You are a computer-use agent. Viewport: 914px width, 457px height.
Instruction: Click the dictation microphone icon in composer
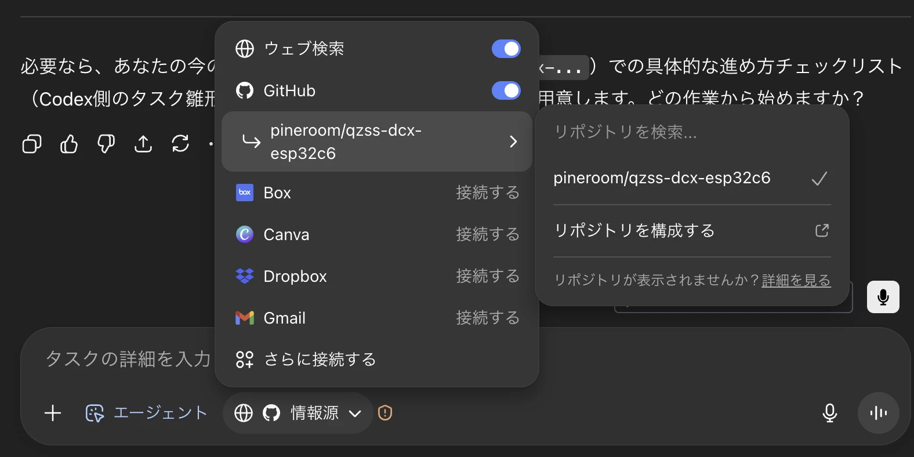click(x=830, y=413)
